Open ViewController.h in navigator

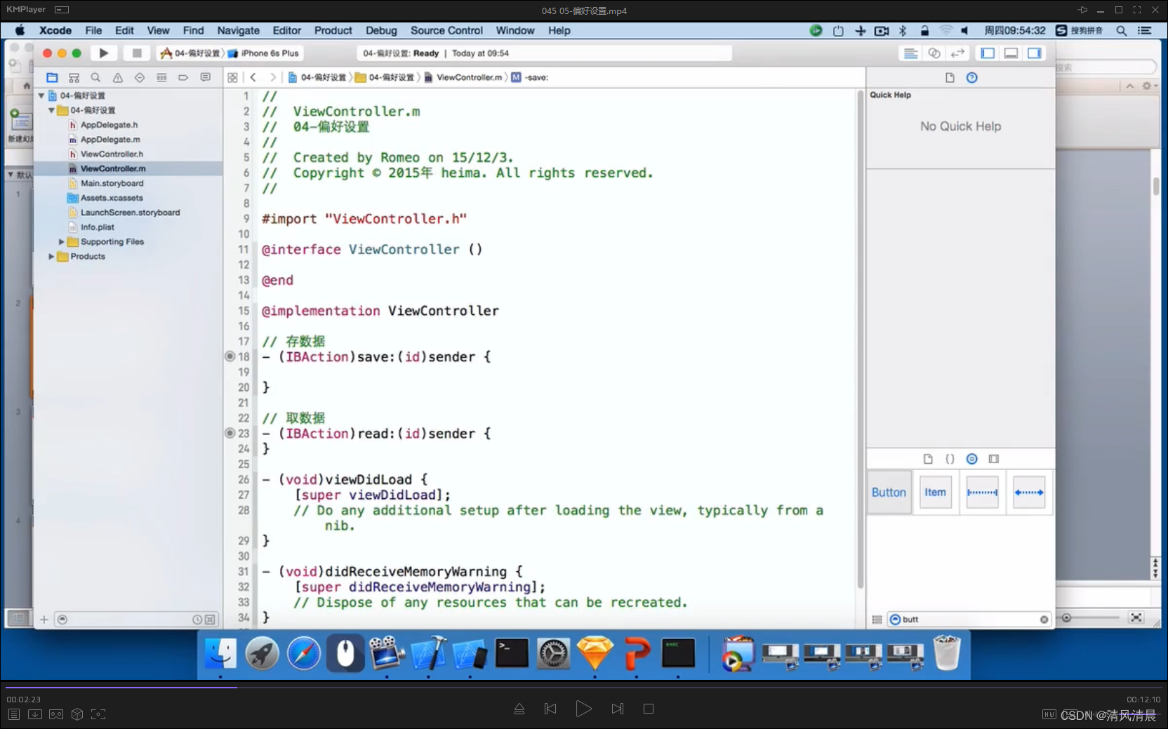click(112, 154)
